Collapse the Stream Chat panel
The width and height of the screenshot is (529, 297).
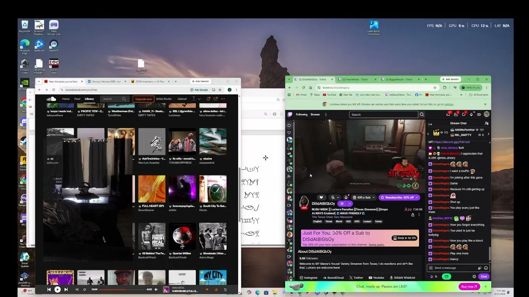(x=430, y=124)
